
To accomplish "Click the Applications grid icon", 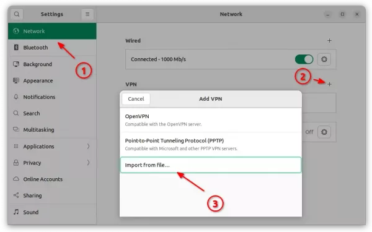I will click(16, 146).
